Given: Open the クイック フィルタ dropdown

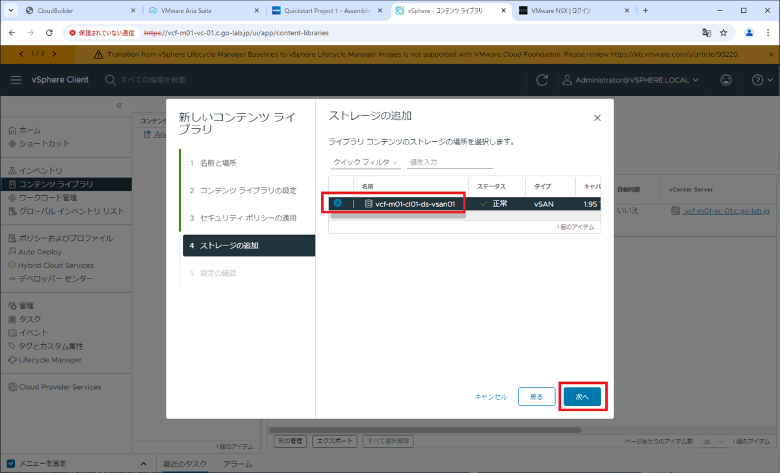Looking at the screenshot, I should point(365,162).
